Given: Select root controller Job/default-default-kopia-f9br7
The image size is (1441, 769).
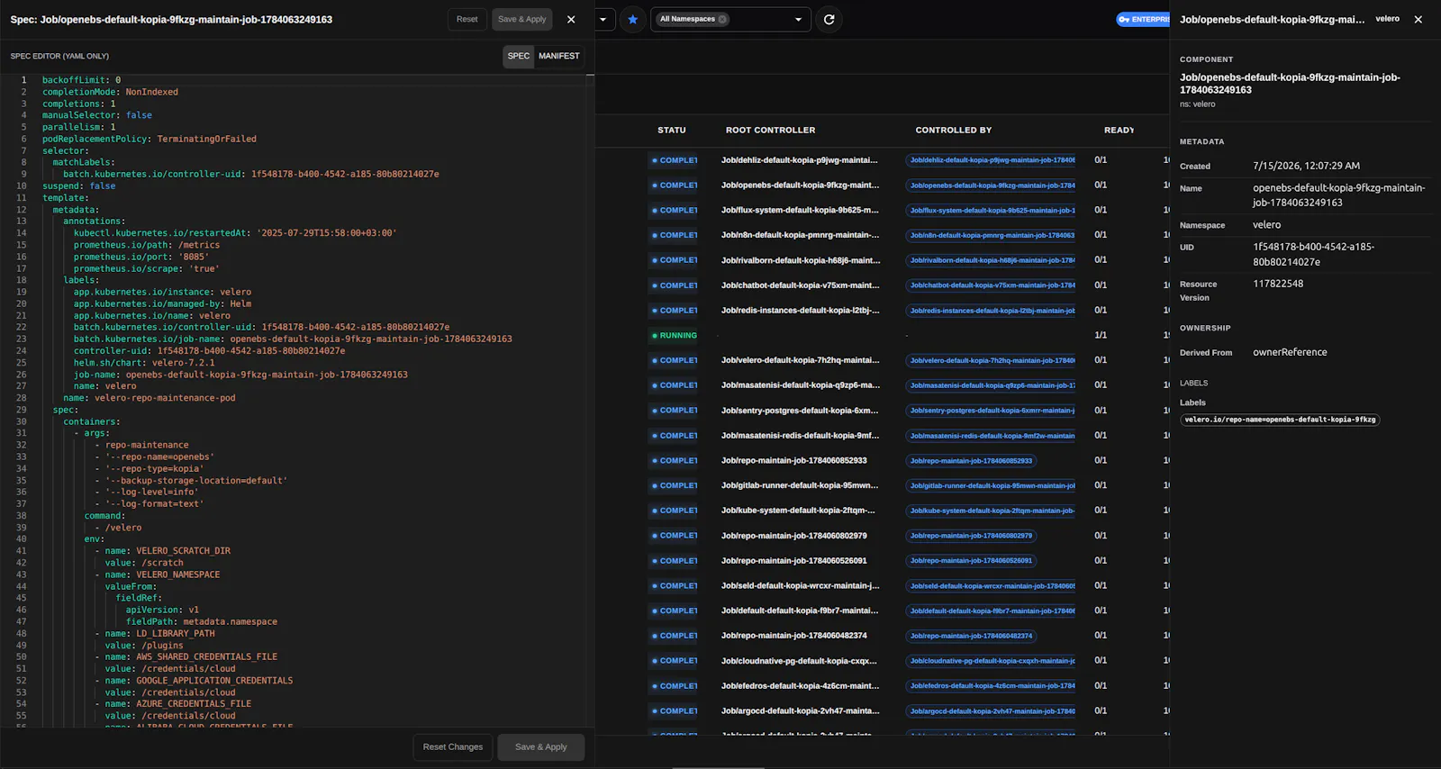Looking at the screenshot, I should 800,611.
